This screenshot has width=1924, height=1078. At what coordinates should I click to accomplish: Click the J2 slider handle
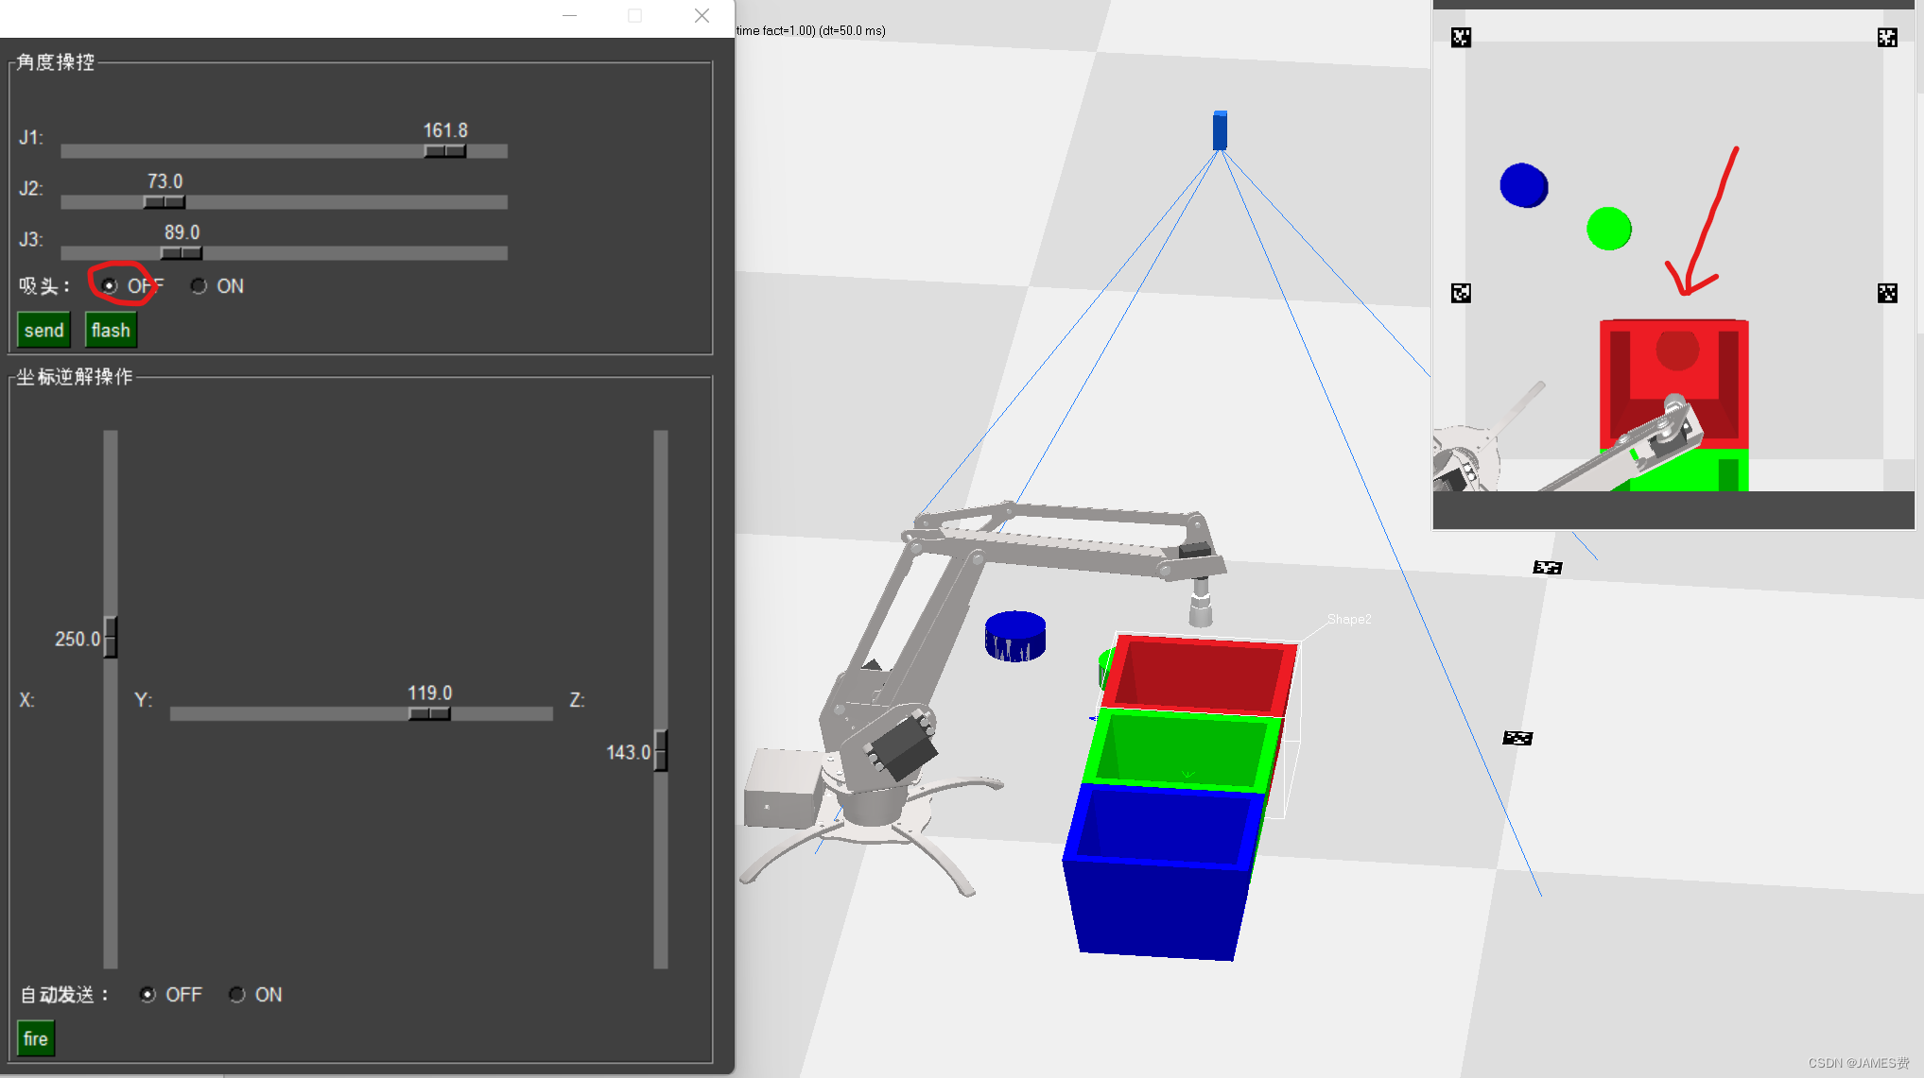click(x=165, y=202)
